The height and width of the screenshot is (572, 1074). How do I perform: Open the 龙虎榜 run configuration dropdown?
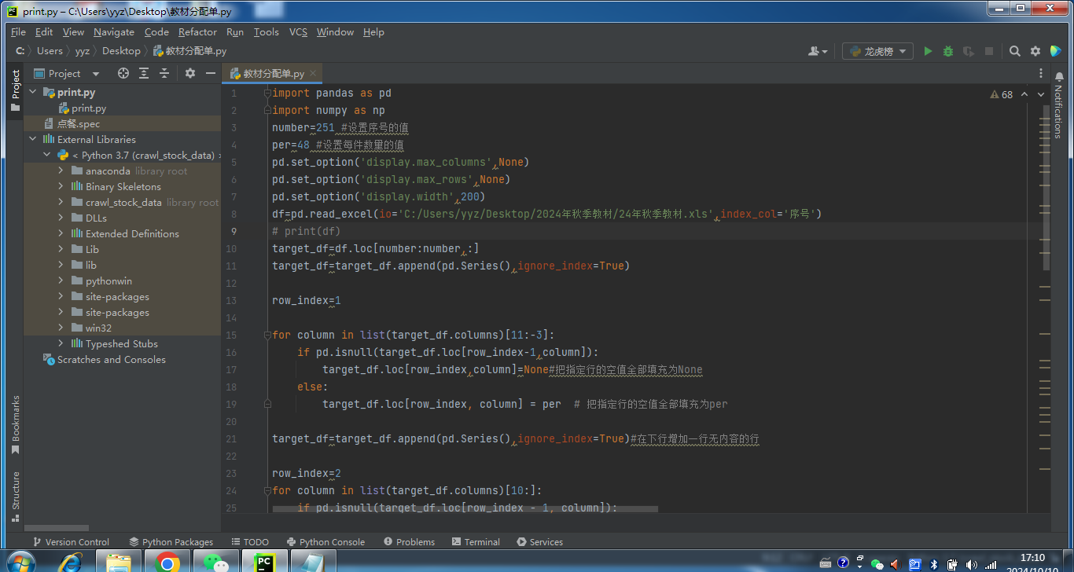click(x=877, y=51)
